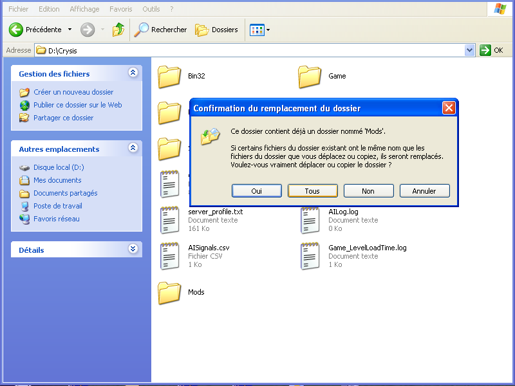Click the Windows flag logo
The height and width of the screenshot is (386, 515).
pos(500,9)
